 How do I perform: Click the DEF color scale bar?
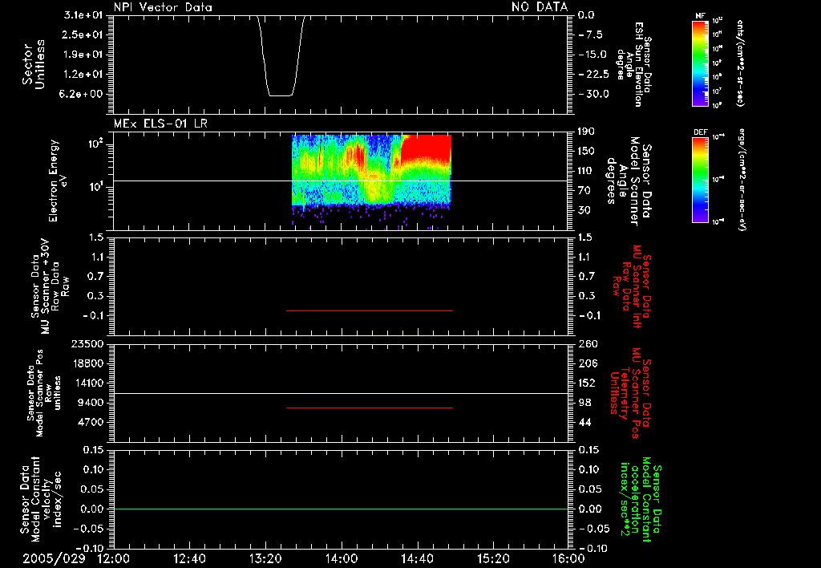(x=700, y=180)
